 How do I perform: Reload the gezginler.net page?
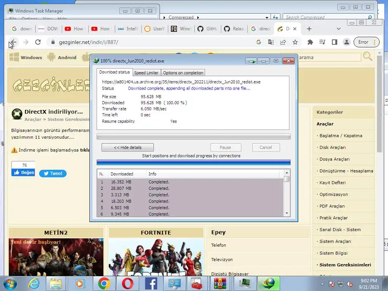point(38,42)
